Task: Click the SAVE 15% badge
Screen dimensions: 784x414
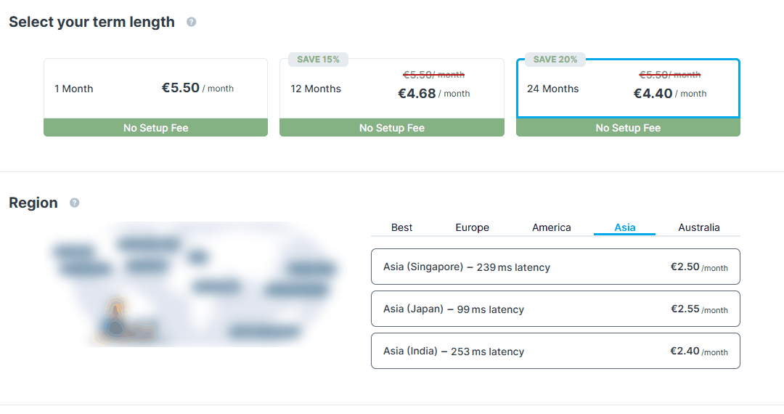Action: (318, 60)
